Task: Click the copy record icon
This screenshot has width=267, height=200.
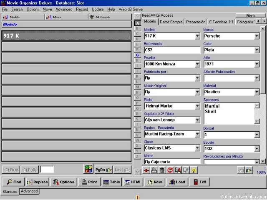Action: [x=178, y=170]
